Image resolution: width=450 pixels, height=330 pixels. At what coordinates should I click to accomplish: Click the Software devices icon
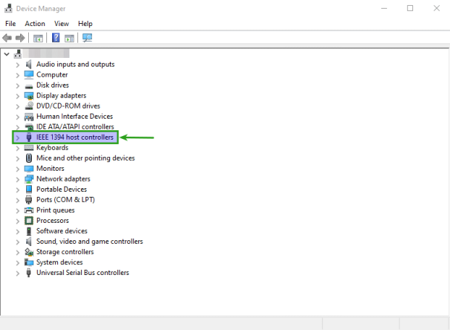click(x=29, y=231)
